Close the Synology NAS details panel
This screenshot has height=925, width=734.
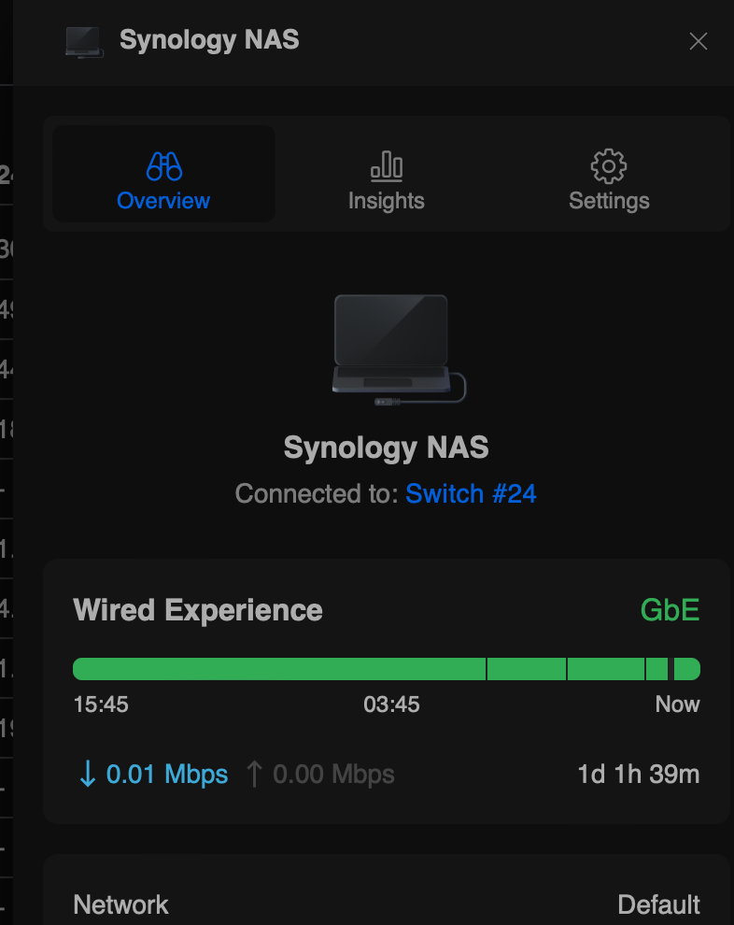pos(698,41)
